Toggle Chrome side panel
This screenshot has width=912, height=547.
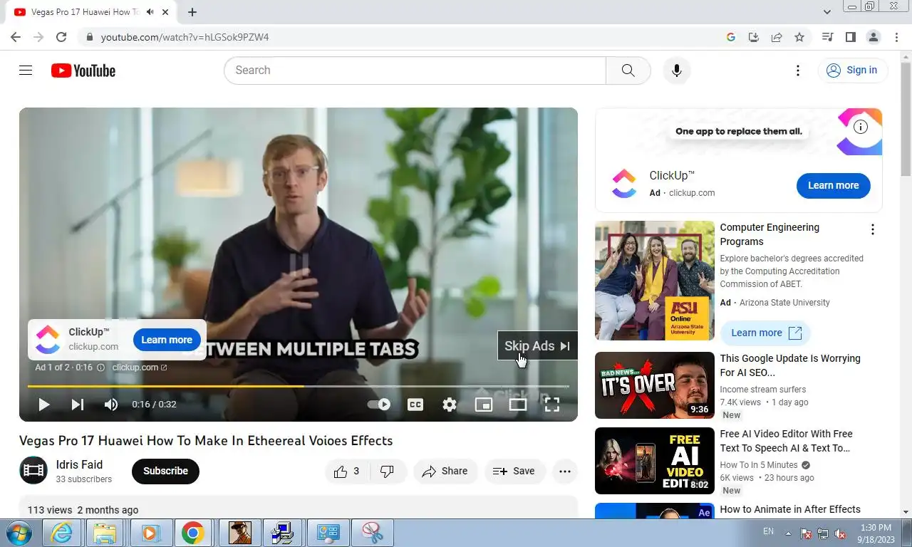(850, 37)
